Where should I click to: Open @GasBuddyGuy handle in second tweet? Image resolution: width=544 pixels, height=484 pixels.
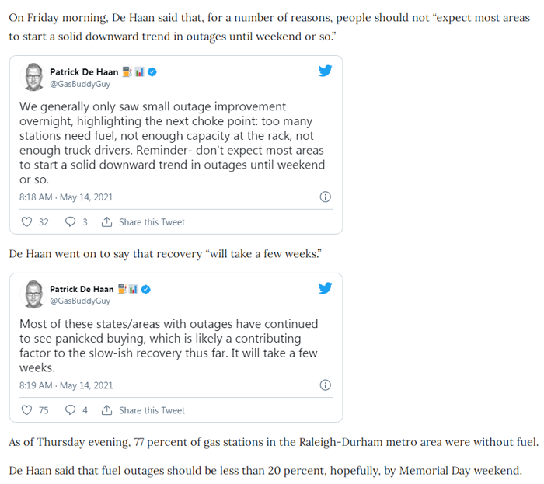(80, 301)
